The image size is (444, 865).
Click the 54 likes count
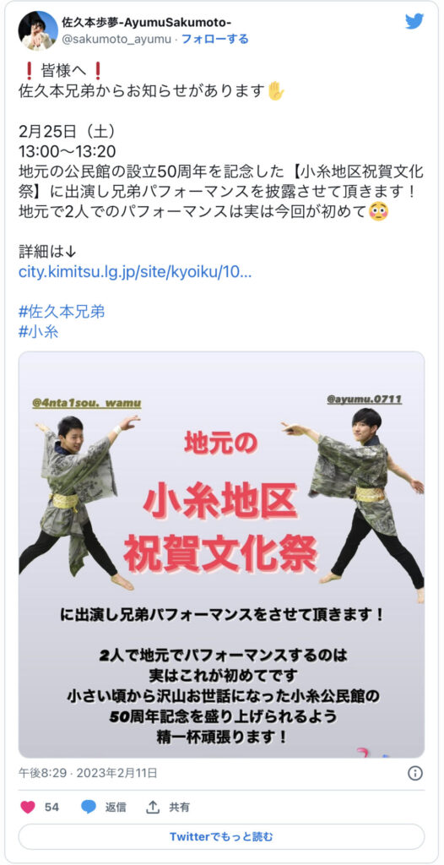[51, 807]
